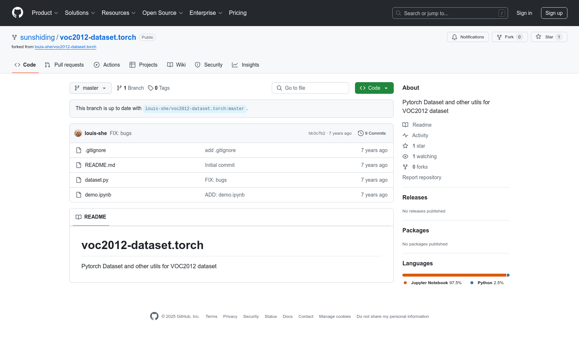The height and width of the screenshot is (362, 579).
Task: Expand the Solutions menu
Action: click(80, 13)
